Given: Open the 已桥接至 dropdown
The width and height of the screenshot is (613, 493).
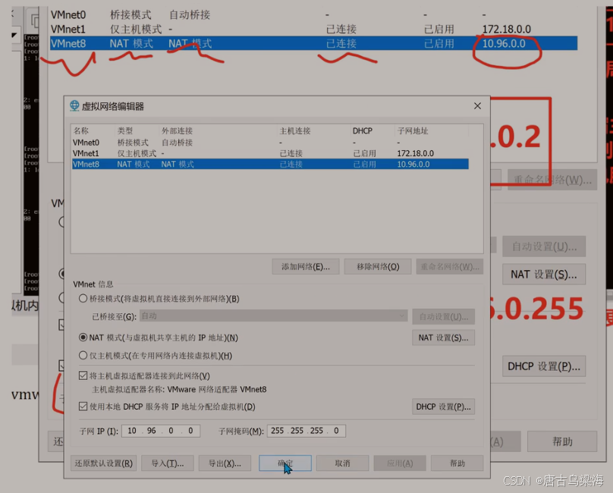Looking at the screenshot, I should [274, 316].
